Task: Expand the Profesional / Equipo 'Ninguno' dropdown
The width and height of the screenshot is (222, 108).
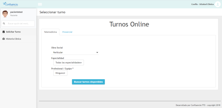Action: click(60, 73)
